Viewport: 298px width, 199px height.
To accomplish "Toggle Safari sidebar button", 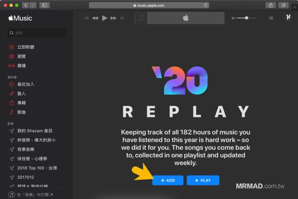I will click(45, 5).
